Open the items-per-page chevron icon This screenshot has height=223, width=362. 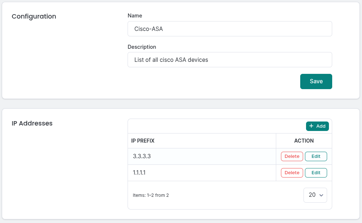click(x=321, y=195)
